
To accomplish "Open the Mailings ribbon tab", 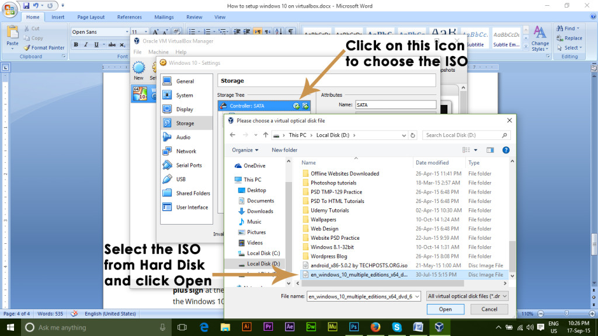I will tap(164, 17).
